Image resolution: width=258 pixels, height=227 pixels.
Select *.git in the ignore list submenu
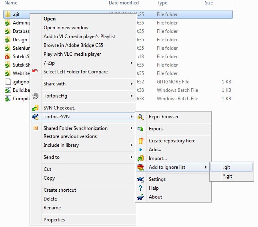click(232, 176)
